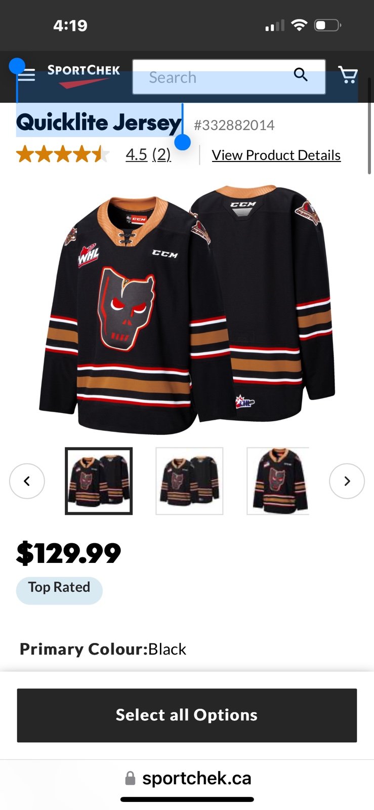Tap the padlock icon beside sportchek.ca

click(x=130, y=778)
